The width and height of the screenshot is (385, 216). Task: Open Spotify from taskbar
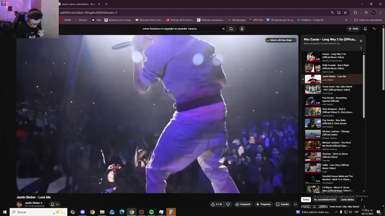point(151,212)
